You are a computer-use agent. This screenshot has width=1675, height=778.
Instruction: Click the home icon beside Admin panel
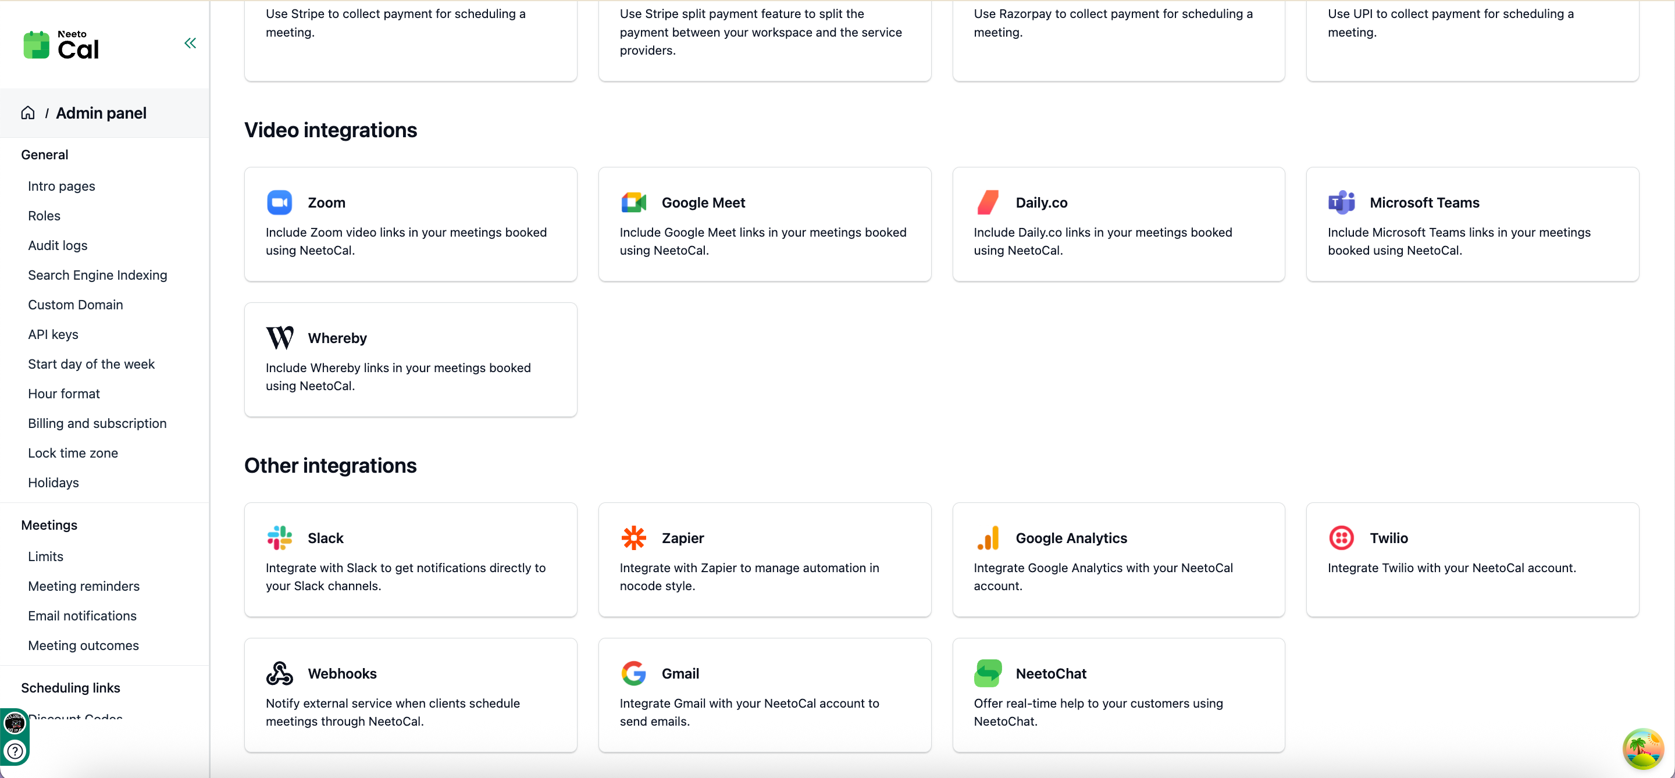point(28,113)
